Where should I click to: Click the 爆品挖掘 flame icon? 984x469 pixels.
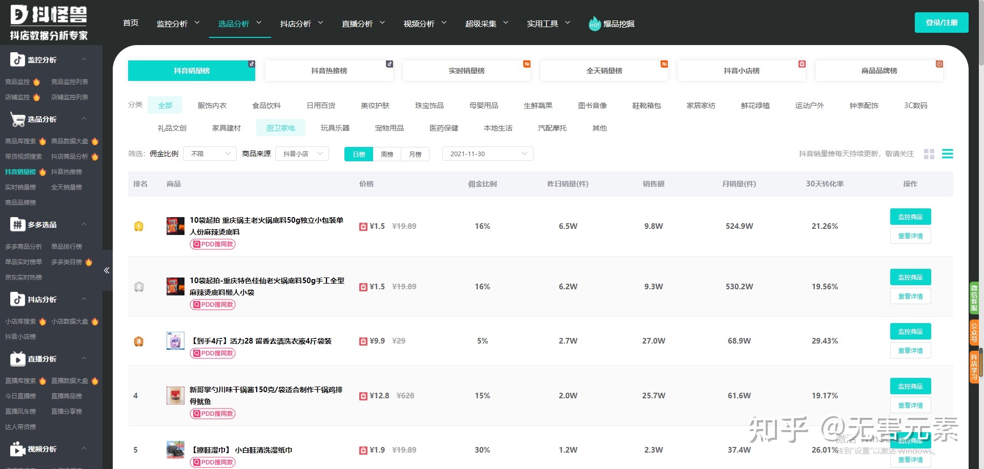coord(594,23)
